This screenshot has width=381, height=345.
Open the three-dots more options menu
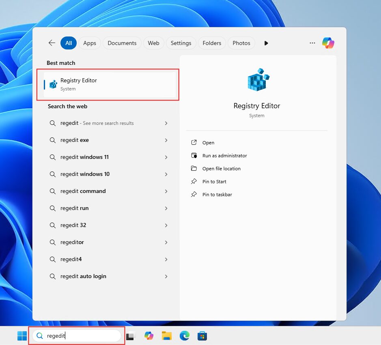[x=312, y=43]
